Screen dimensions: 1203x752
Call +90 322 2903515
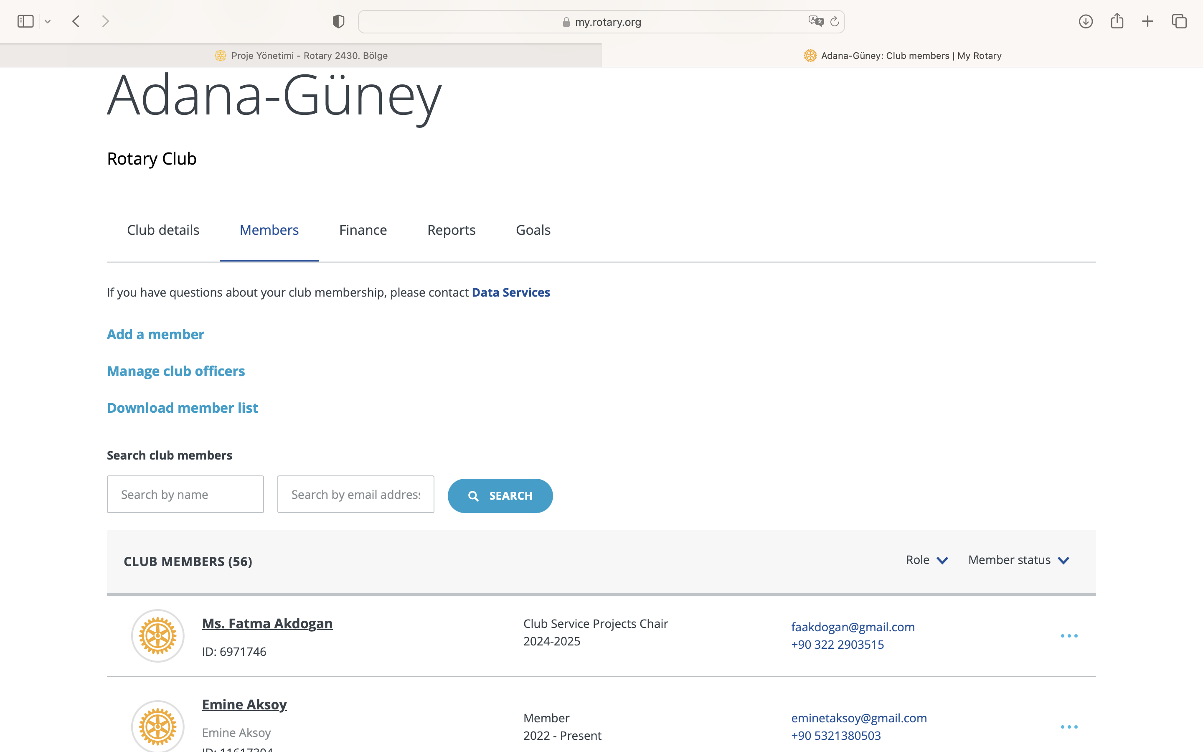pyautogui.click(x=838, y=645)
